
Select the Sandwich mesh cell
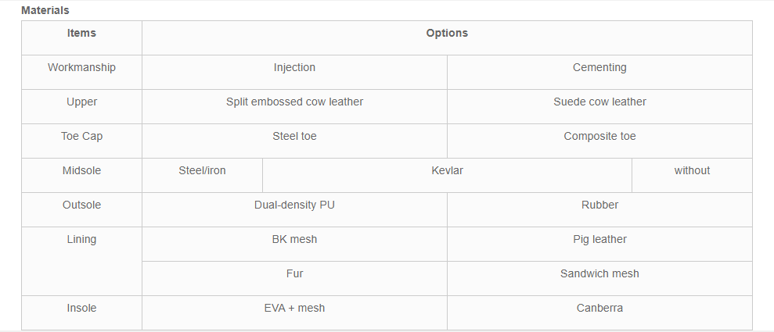coord(599,279)
